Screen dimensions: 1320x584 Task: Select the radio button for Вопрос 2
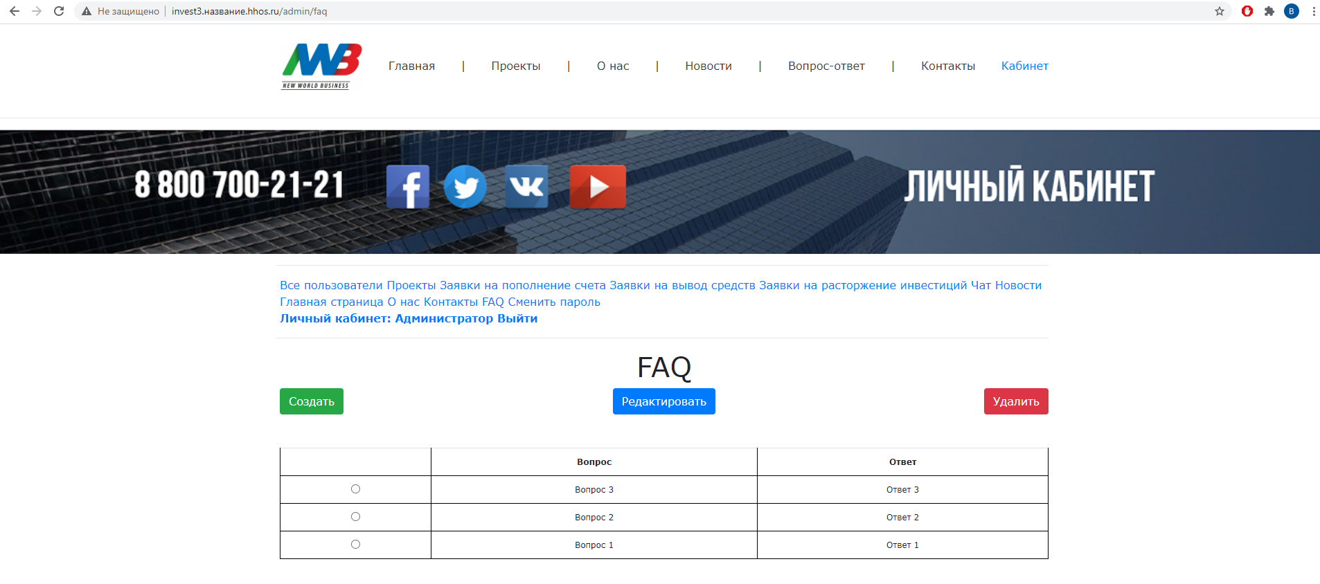[x=355, y=517]
